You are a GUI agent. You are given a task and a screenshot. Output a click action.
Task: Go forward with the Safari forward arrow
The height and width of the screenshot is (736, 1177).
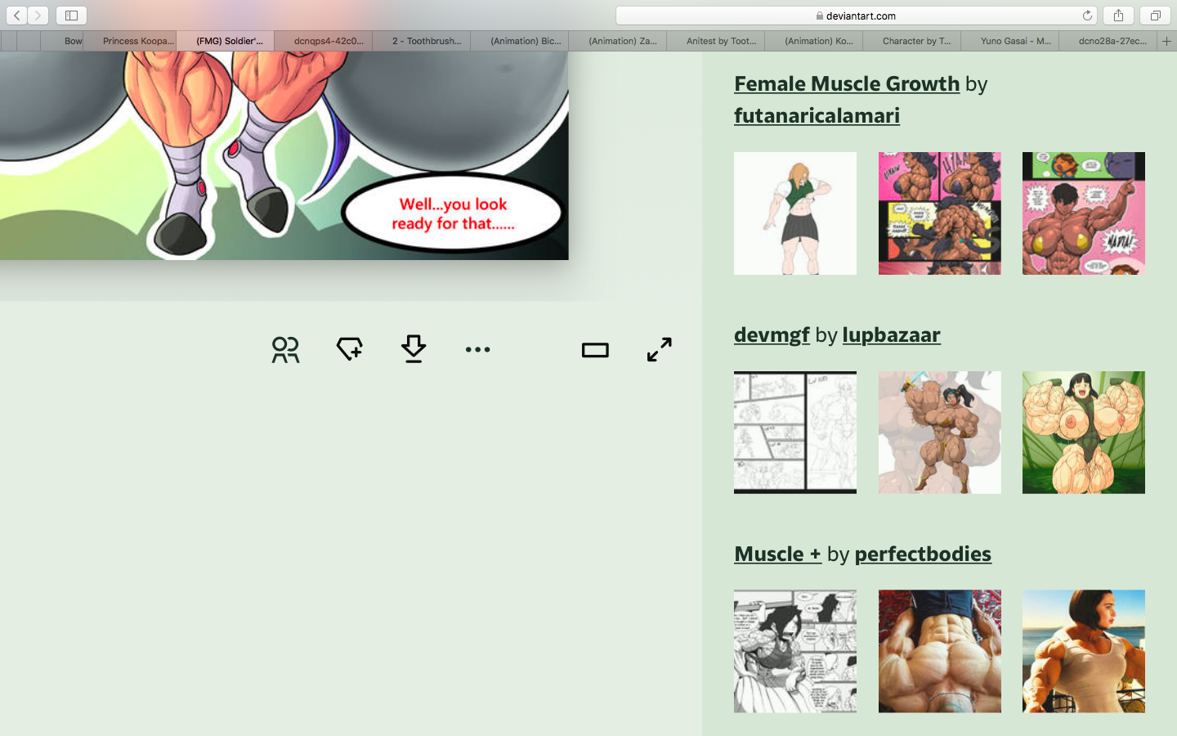click(x=38, y=16)
